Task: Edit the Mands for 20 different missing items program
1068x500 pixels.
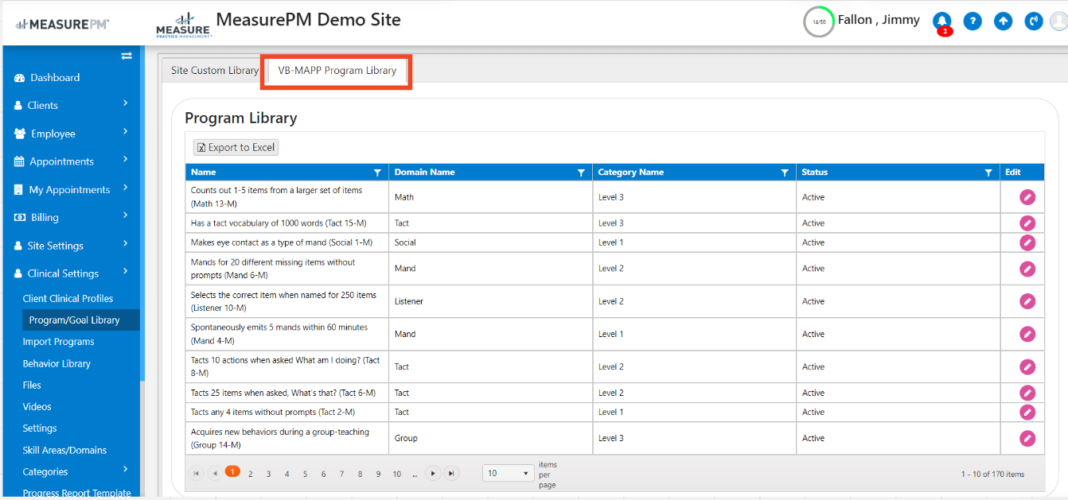Action: [1027, 269]
